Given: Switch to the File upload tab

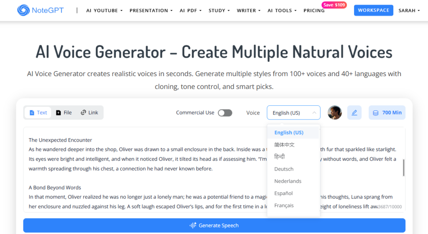Looking at the screenshot, I should pos(64,113).
